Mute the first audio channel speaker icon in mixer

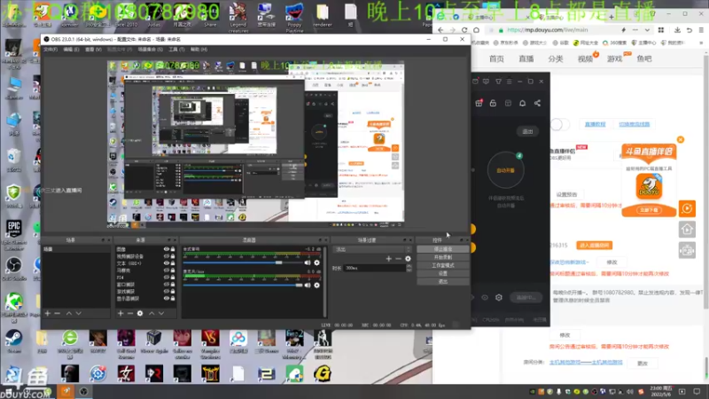point(308,262)
